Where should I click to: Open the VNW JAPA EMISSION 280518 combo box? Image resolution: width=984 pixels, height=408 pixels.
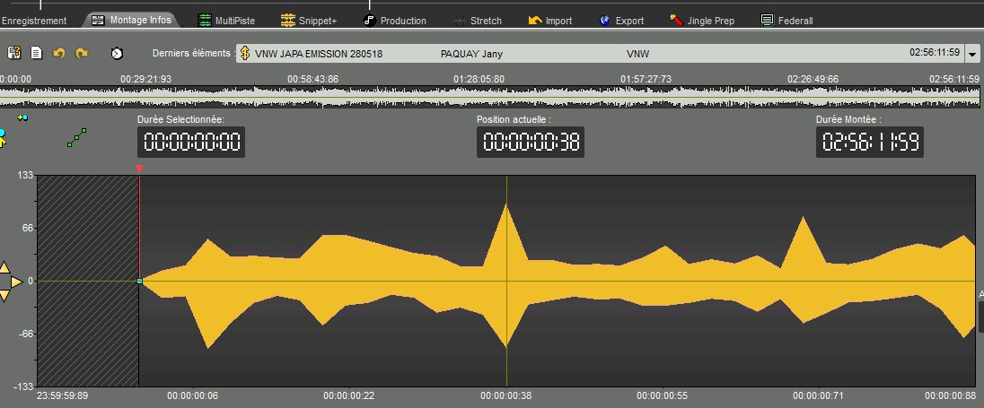[x=600, y=54]
